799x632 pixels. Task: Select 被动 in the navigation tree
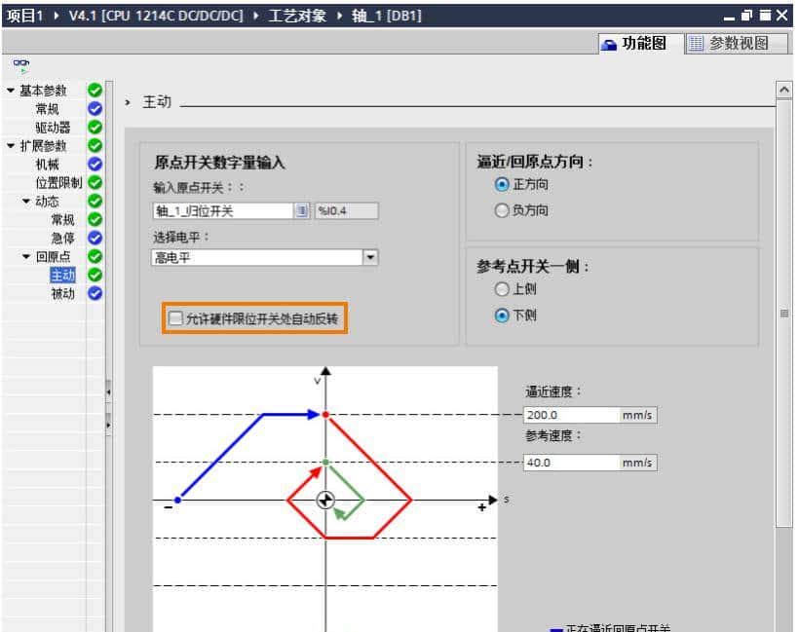click(x=60, y=292)
